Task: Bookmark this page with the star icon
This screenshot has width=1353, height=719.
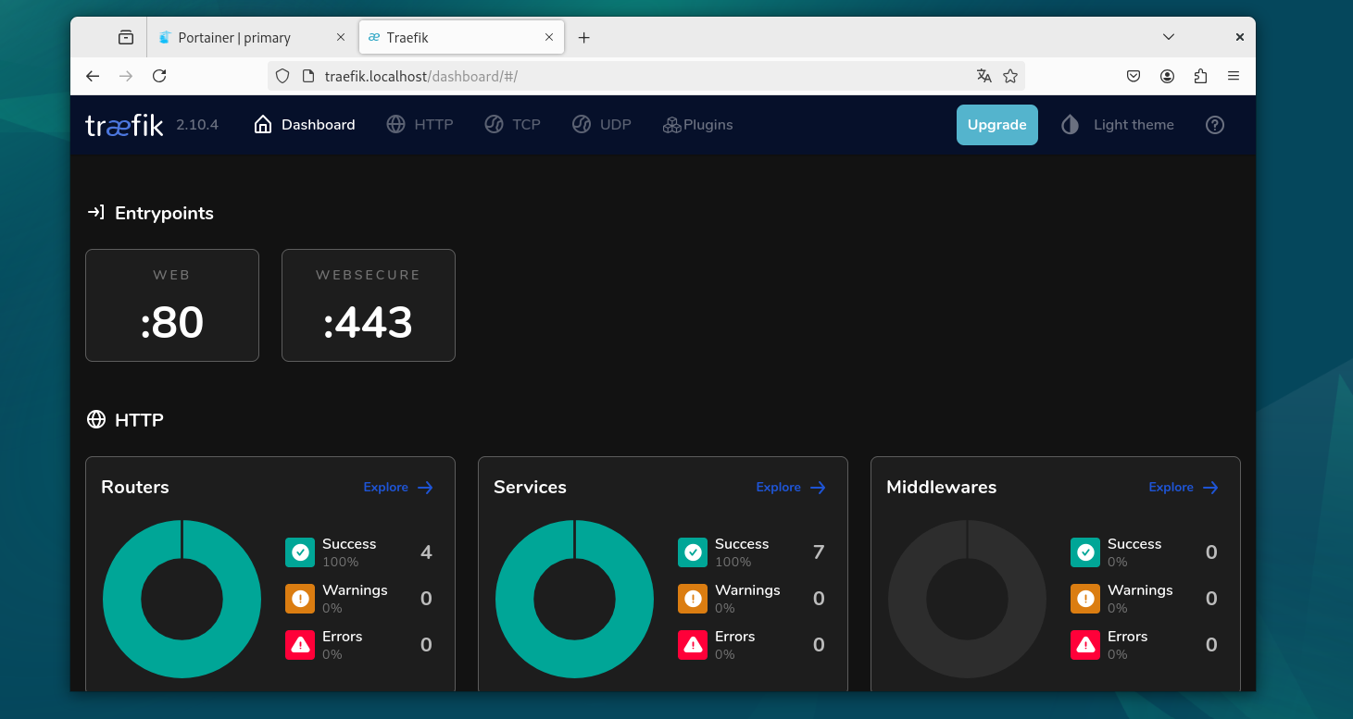Action: [x=1010, y=76]
